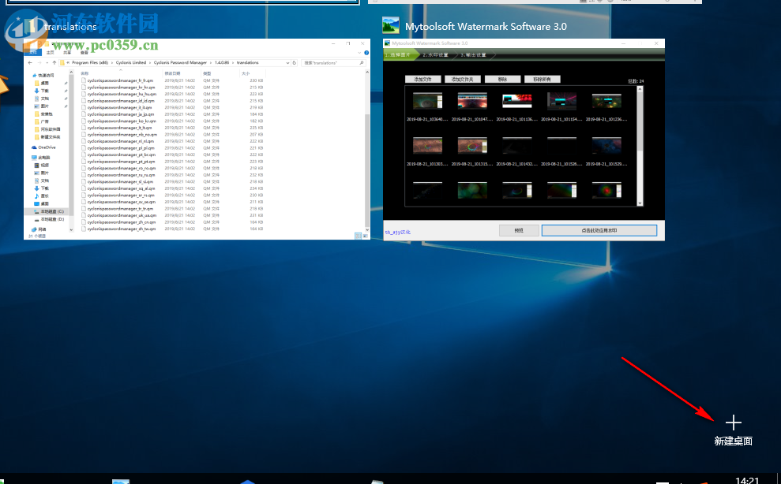
Task: Click the File Explorer icon on the taskbar
Action: pos(375,479)
